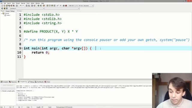The width and height of the screenshot is (192, 108).
Task: Click the red Delete profiling information icon
Action: tap(66, 6)
